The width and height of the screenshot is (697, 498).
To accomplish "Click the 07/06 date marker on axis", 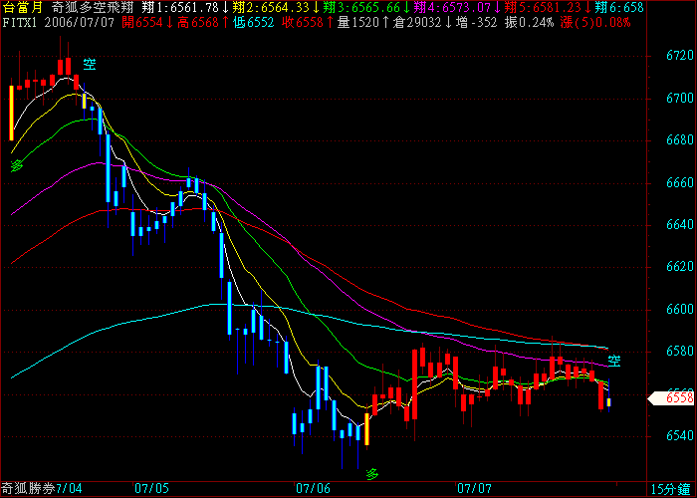I will point(313,489).
